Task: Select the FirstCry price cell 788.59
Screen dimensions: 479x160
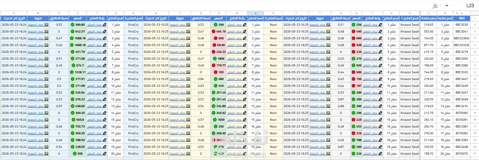Action: click(x=78, y=140)
